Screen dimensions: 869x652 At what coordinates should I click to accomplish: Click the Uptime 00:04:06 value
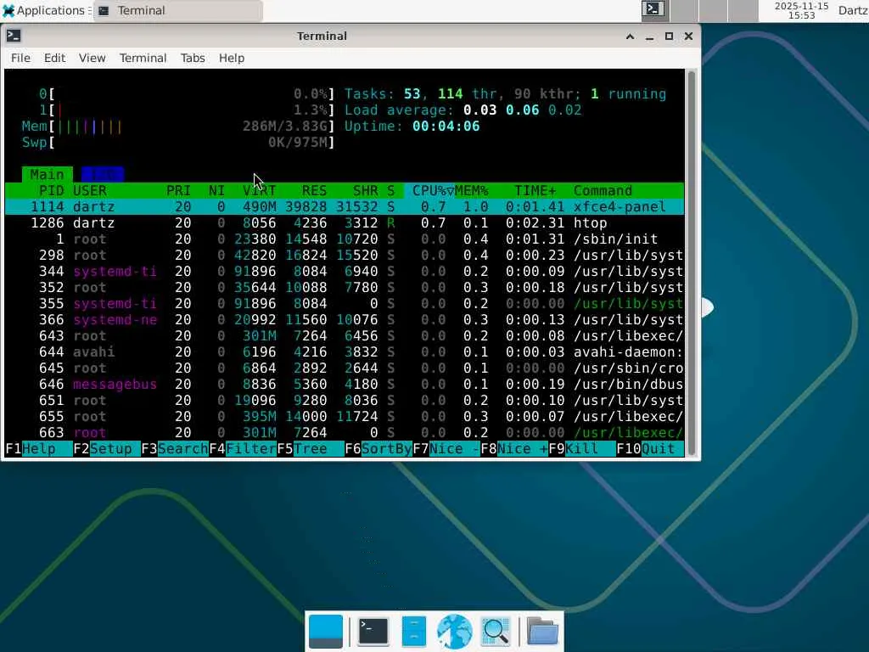coord(446,126)
